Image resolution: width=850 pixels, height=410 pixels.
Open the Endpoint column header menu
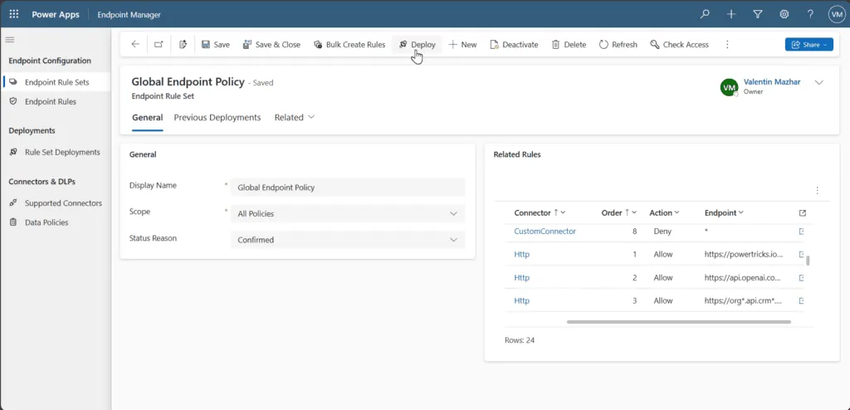coord(724,213)
